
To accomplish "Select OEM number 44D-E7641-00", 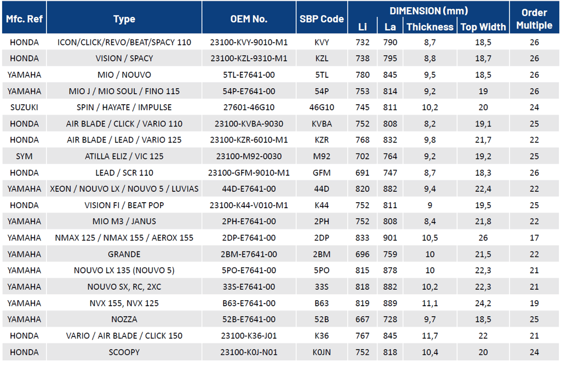I will tap(249, 189).
